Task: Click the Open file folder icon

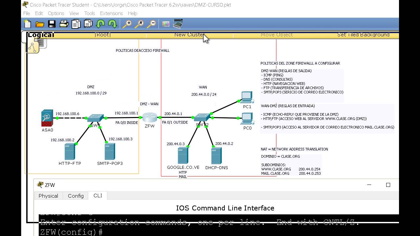Action: (40, 24)
